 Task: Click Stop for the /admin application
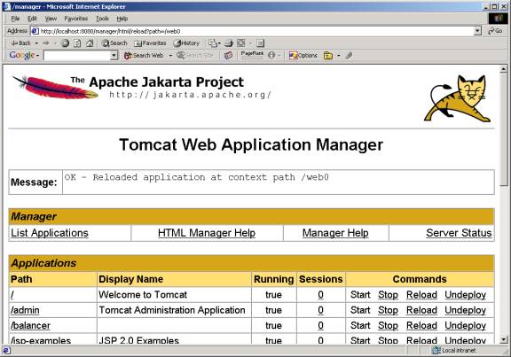pos(388,310)
